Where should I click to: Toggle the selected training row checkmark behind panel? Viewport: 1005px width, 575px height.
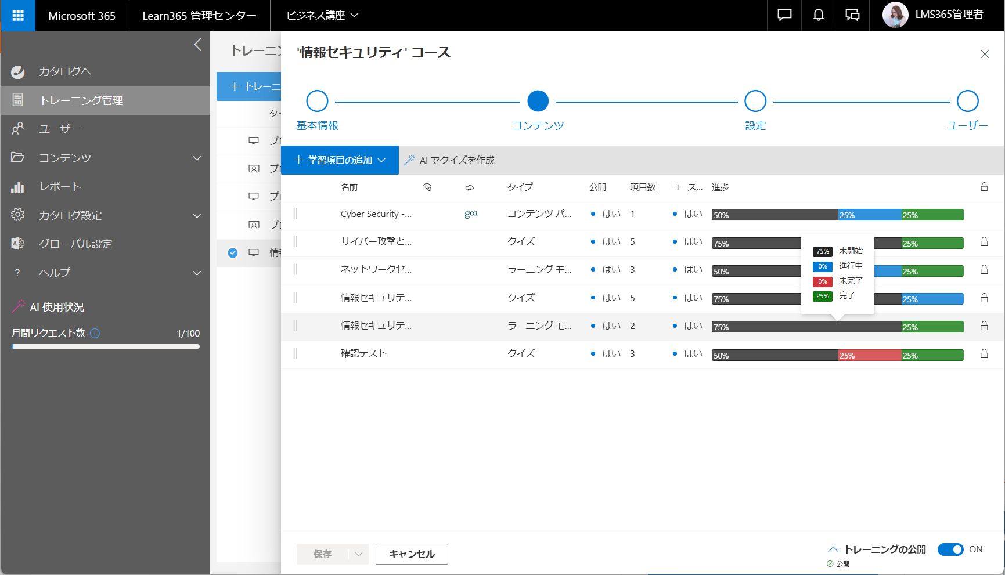[233, 252]
